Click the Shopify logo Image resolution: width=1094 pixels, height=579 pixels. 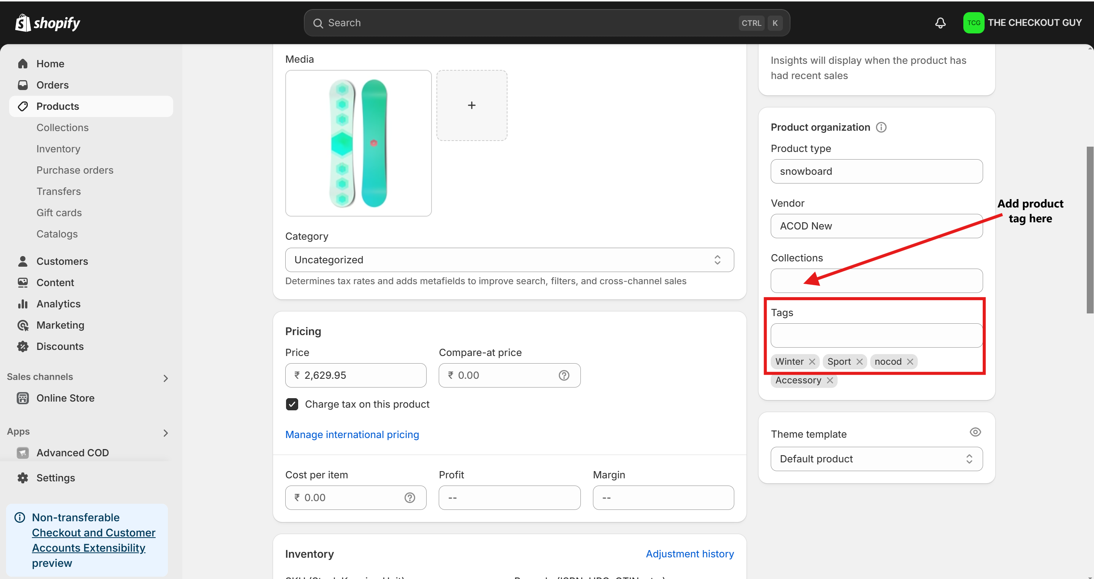coord(47,23)
